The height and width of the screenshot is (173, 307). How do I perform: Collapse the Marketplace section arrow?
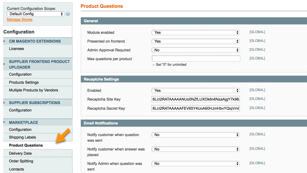[5, 123]
